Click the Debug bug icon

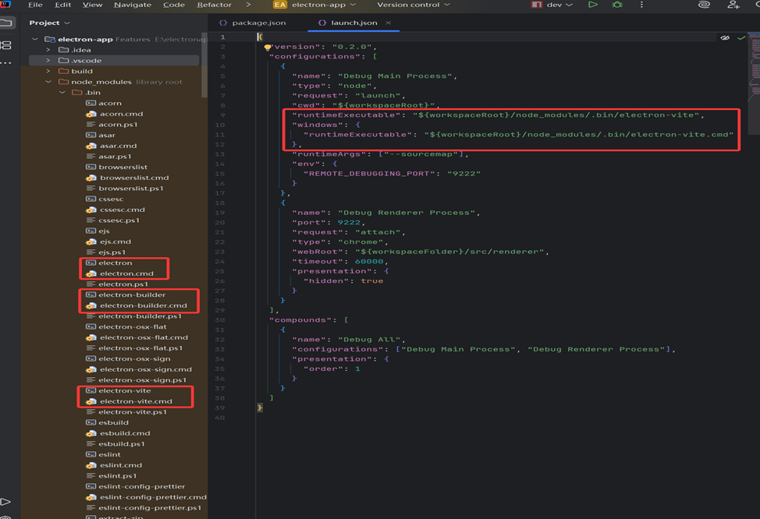(x=617, y=5)
